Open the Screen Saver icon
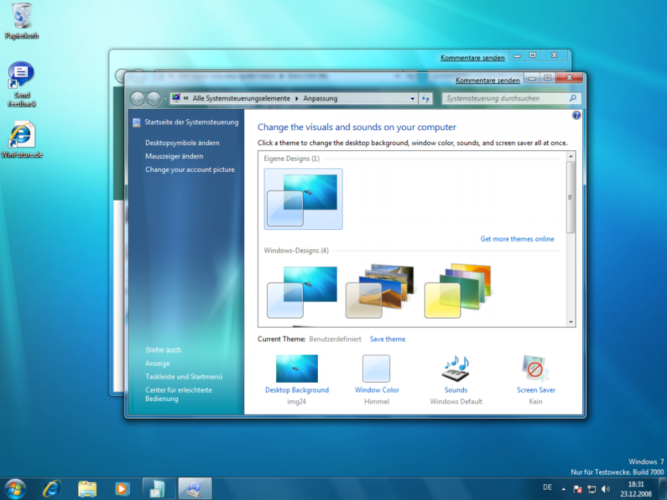Viewport: 667px width, 500px height. coord(535,369)
